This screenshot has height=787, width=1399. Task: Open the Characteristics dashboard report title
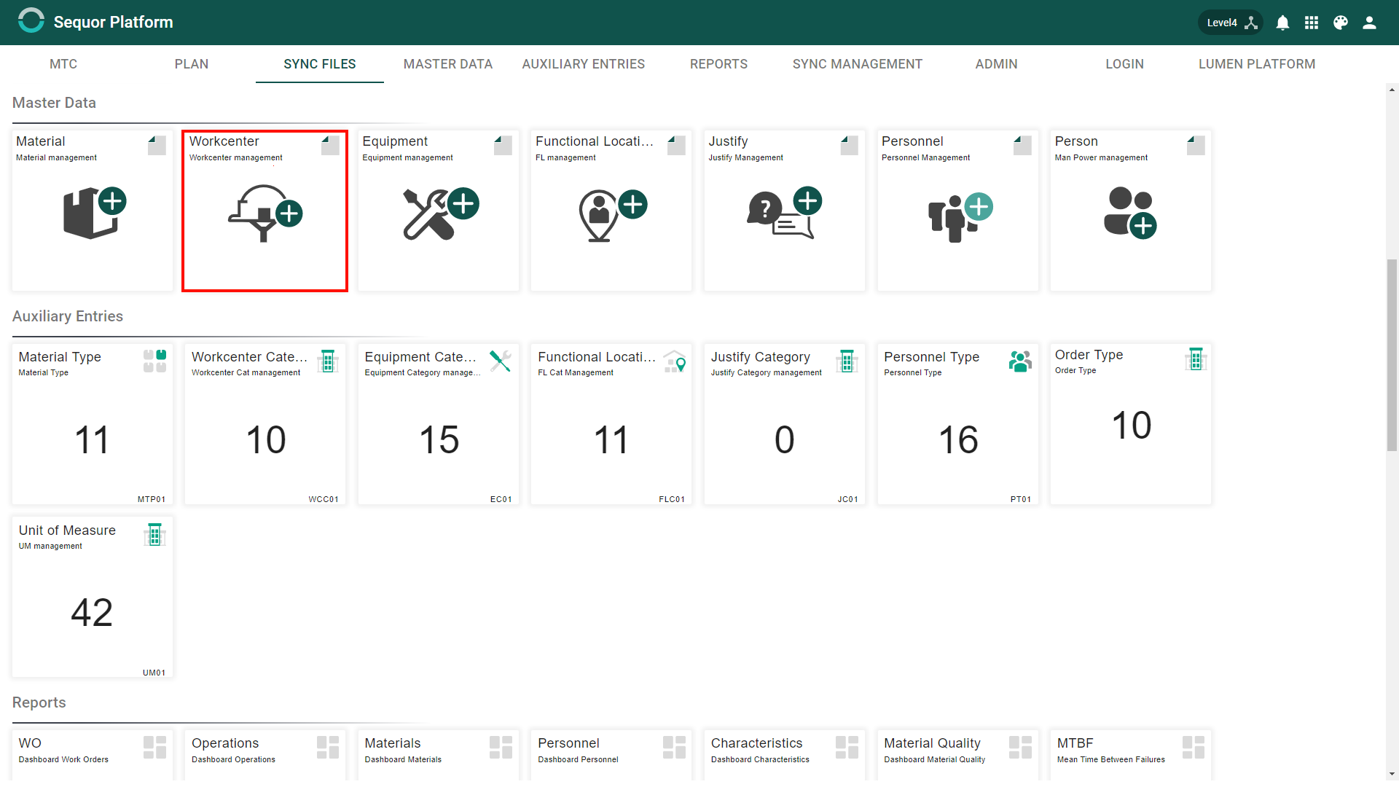pyautogui.click(x=756, y=743)
